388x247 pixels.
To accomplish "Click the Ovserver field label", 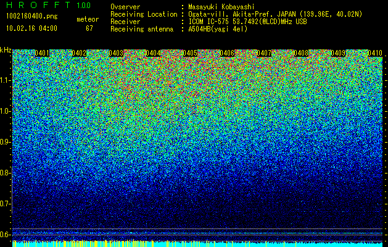I will tap(125, 7).
